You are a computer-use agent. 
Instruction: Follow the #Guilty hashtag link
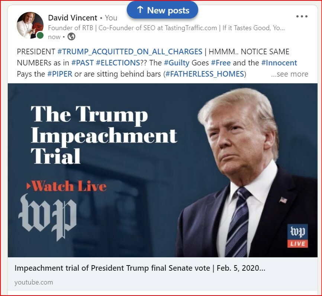[177, 63]
